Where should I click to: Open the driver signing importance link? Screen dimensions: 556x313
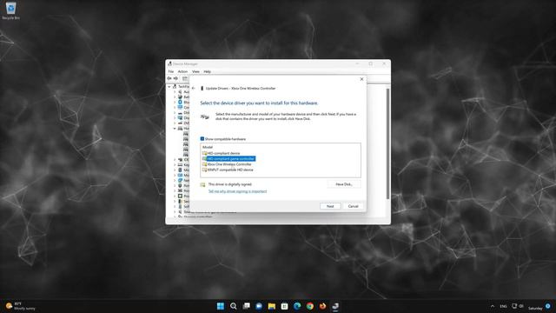[x=237, y=191]
